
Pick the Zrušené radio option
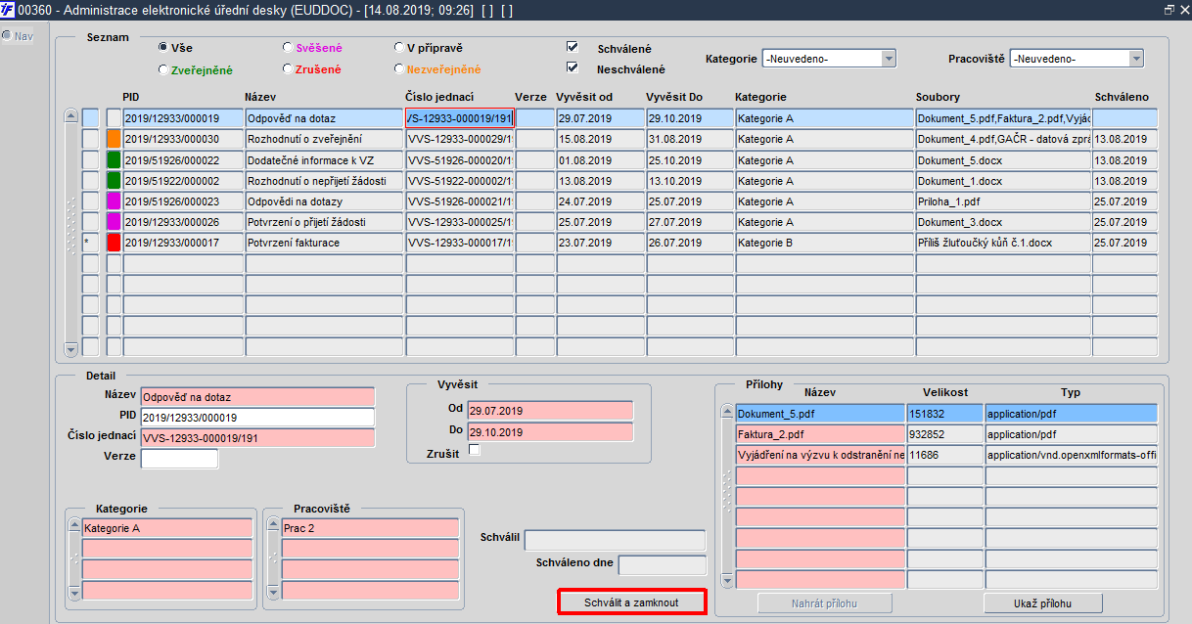point(287,69)
